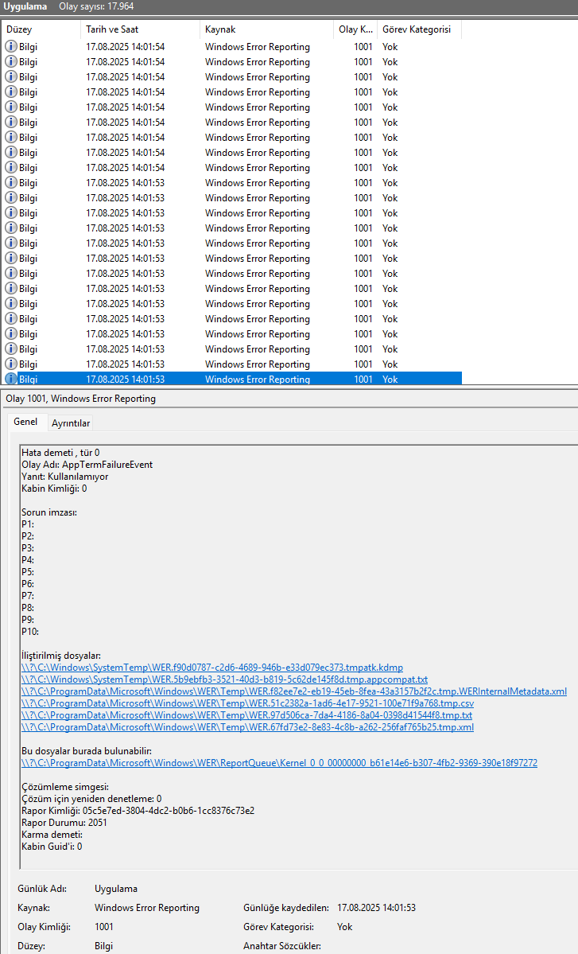Click the Günlüğe kaydedilen value 17.08.2025 14:01:53
578x954 pixels.
(x=376, y=908)
